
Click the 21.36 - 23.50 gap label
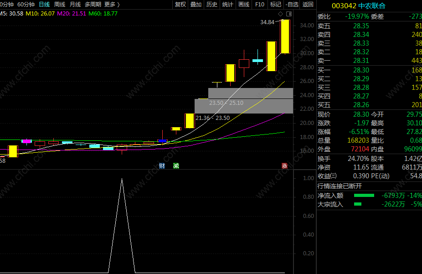[x=213, y=118]
